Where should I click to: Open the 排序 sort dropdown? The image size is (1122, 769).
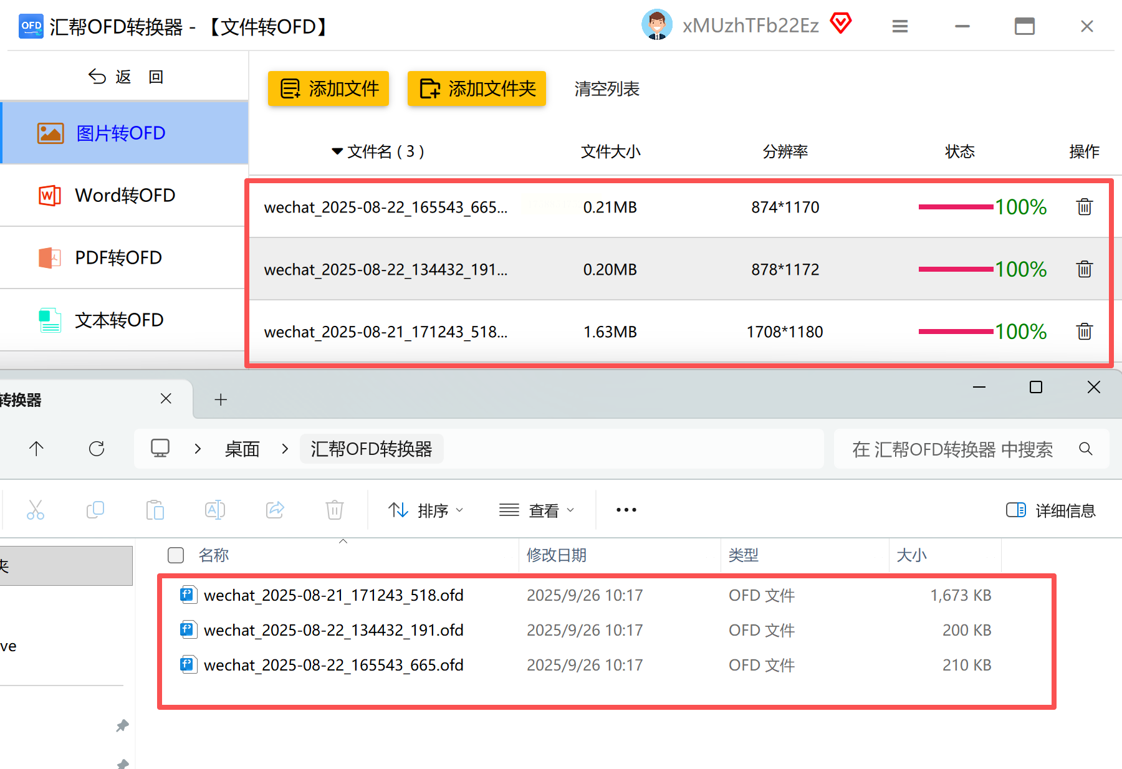pos(426,510)
